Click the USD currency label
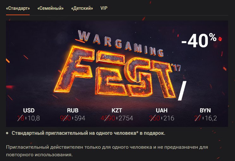235x161 pixels. coord(29,110)
